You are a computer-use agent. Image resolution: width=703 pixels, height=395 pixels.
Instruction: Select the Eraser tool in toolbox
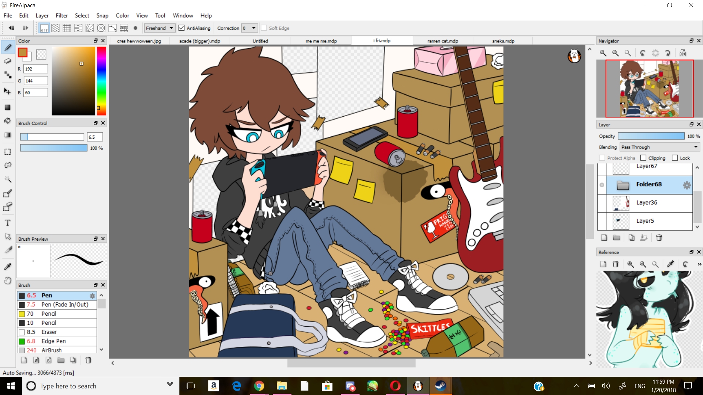(8, 61)
